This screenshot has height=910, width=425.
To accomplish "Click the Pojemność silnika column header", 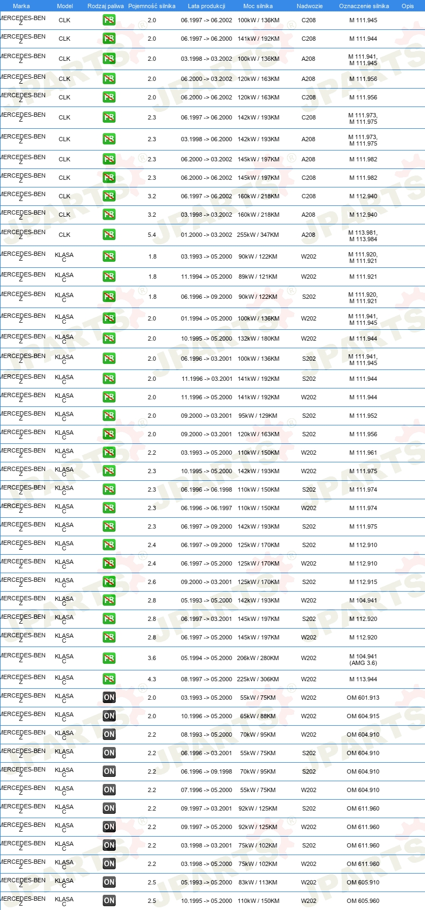I will 152,6.
